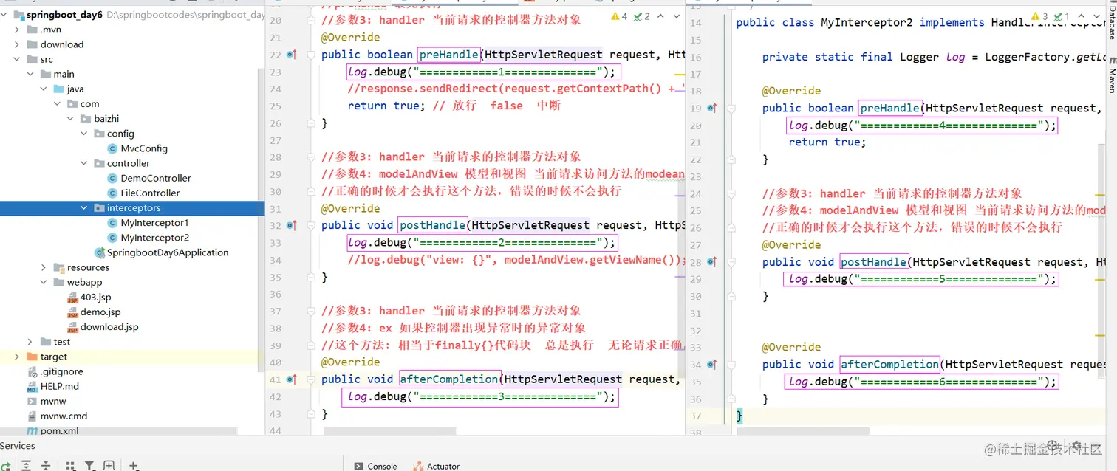Collapse the controller package
This screenshot has height=471, width=1117.
[84, 163]
